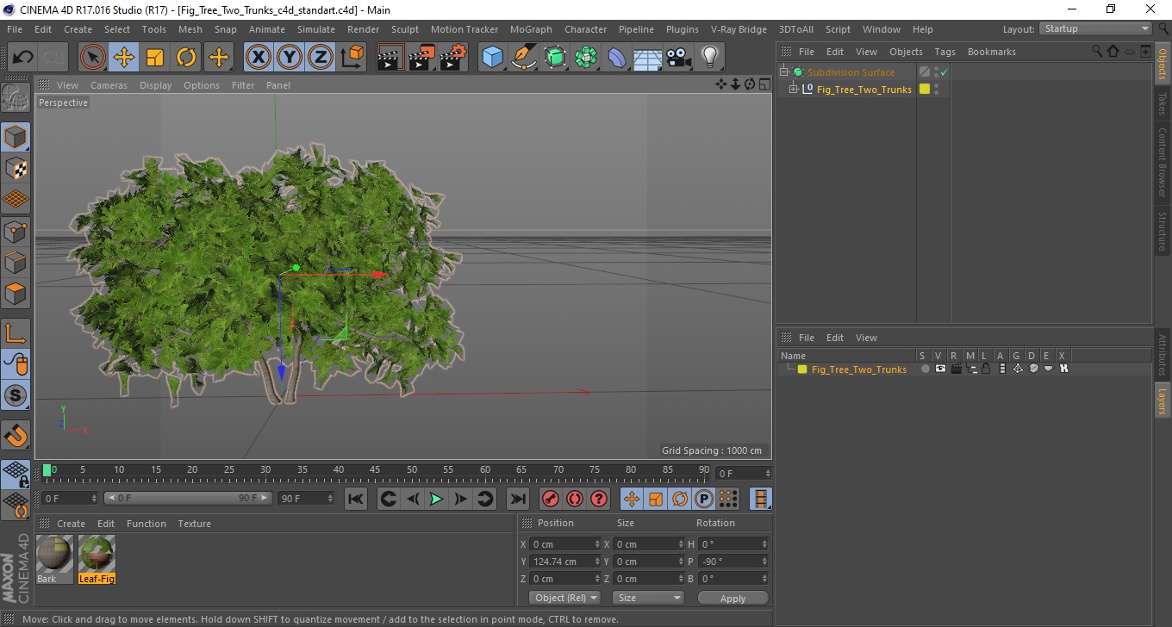1172x627 pixels.
Task: Add a Subdivision Surface generator
Action: click(x=555, y=58)
